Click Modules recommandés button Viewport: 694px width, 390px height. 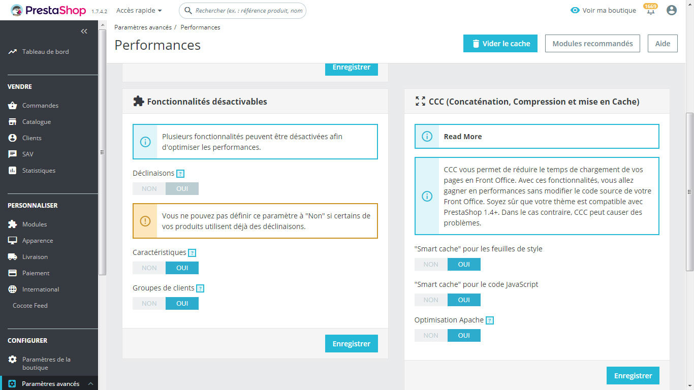tap(592, 44)
